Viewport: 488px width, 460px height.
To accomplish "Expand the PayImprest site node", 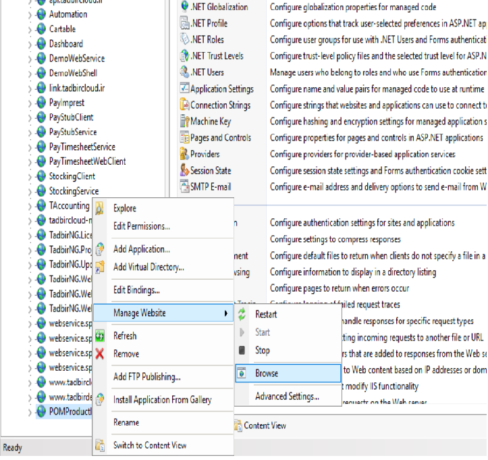I will tap(30, 103).
